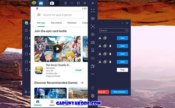Click the Search box in the instance manager

click(x=114, y=30)
